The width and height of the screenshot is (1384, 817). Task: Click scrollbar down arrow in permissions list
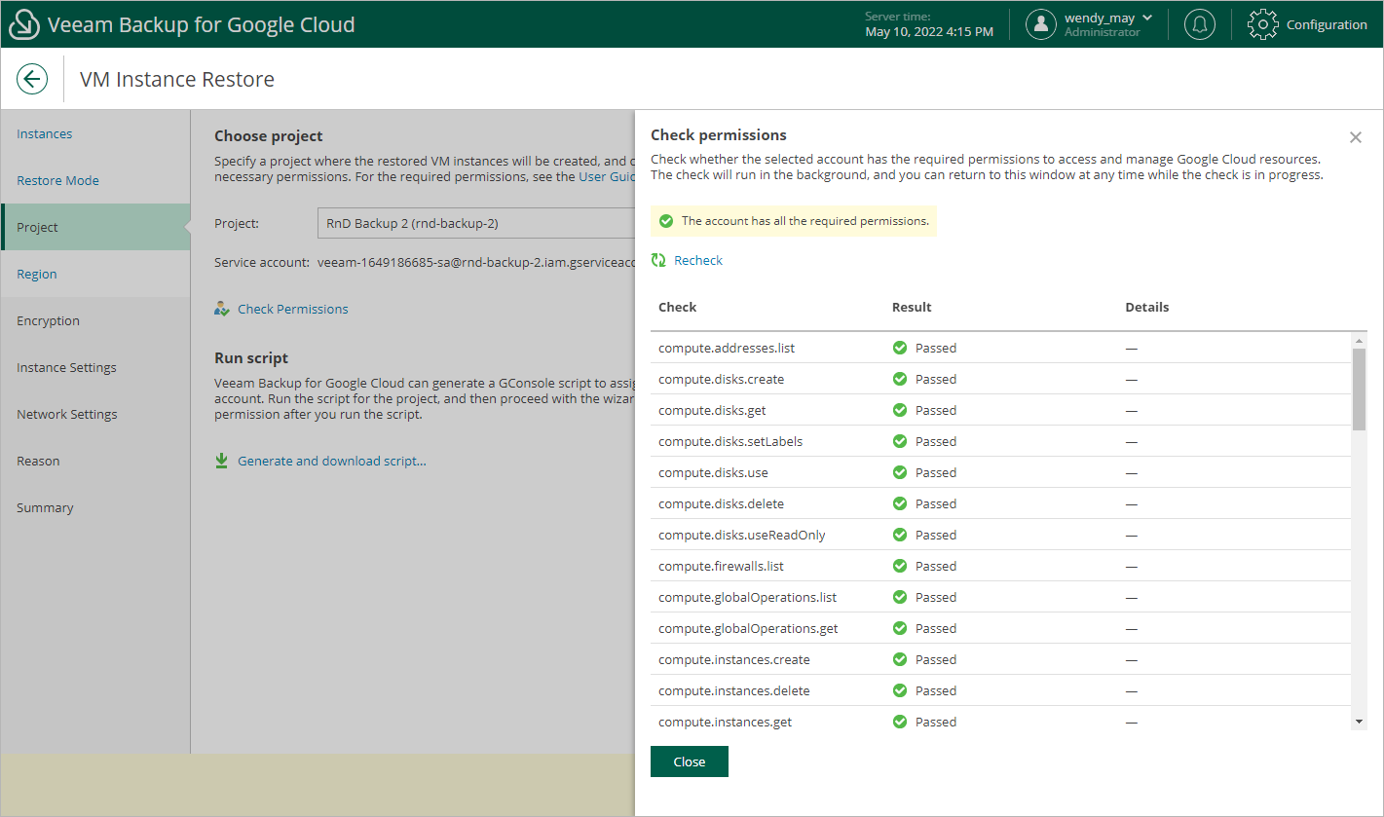[1359, 722]
